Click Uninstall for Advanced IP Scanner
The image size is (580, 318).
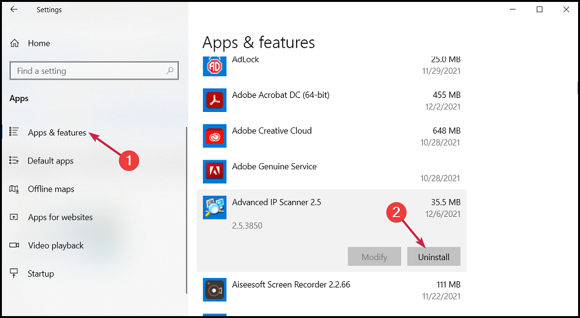pyautogui.click(x=434, y=257)
